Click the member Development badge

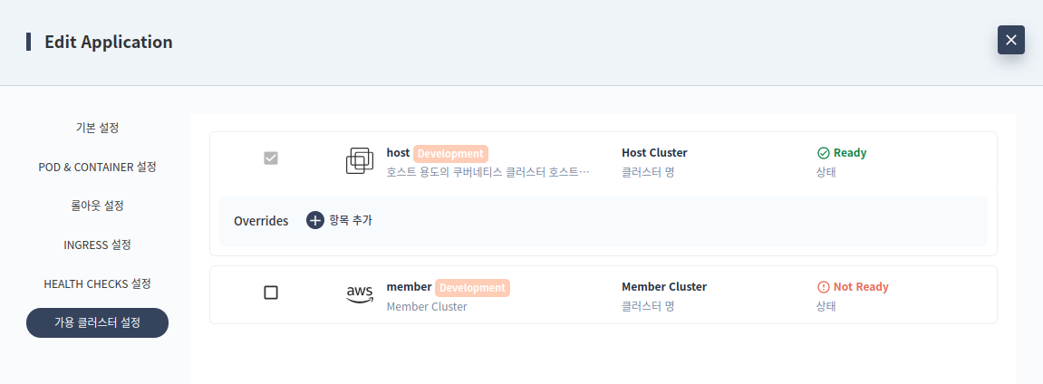coord(472,288)
